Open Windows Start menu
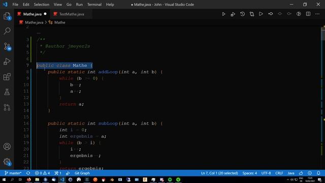Viewport: 325px width, 183px height. 4,179
